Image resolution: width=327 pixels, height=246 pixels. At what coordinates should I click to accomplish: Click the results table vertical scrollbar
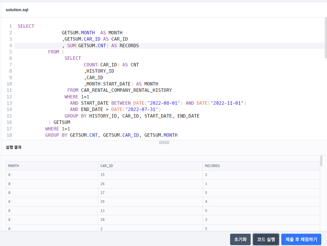pos(321,161)
